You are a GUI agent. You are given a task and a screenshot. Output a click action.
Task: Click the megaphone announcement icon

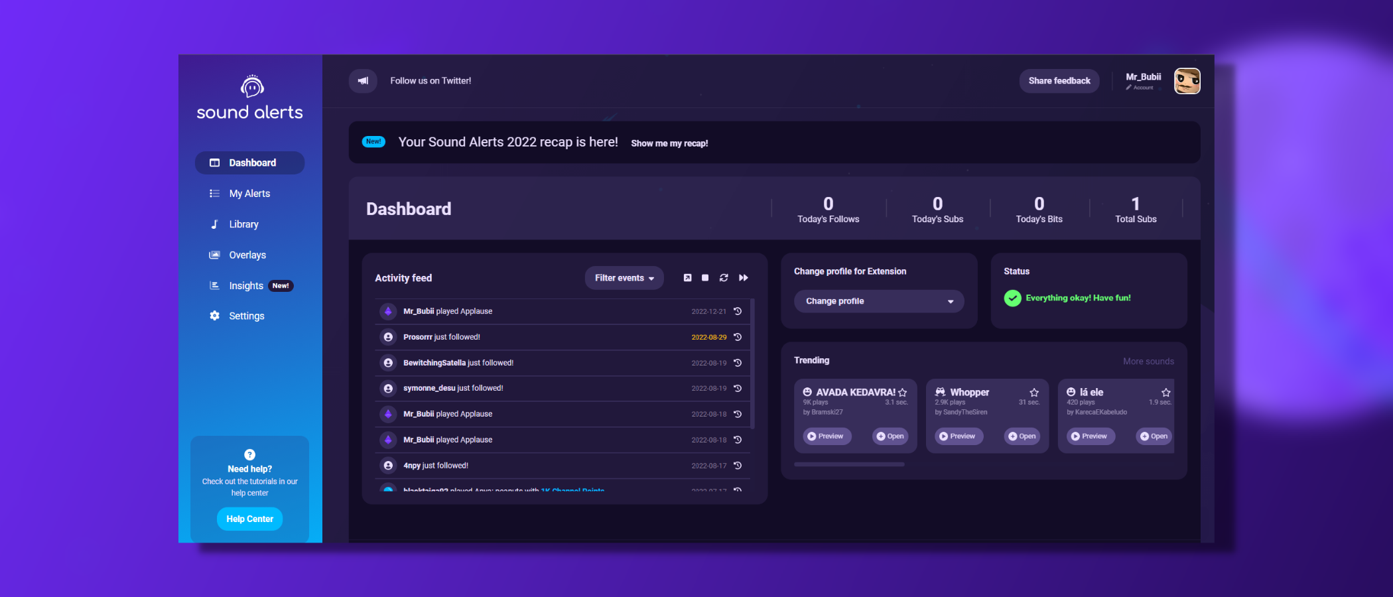pyautogui.click(x=363, y=80)
